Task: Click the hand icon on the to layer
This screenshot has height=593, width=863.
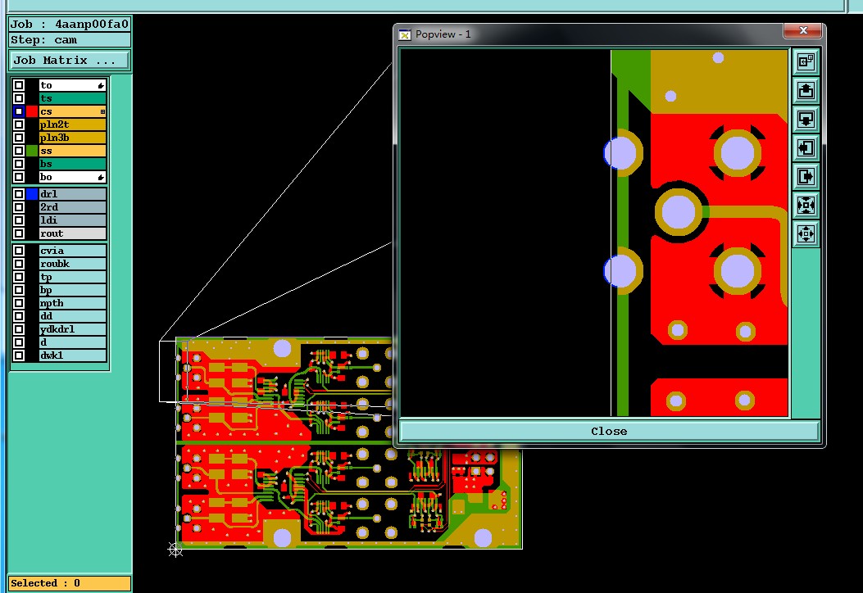Action: coord(101,86)
